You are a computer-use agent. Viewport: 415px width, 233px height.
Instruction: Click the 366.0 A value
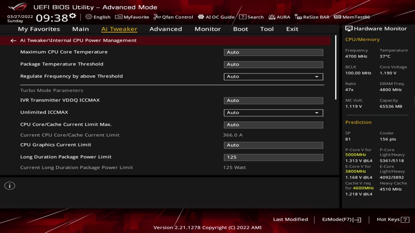[232, 135]
